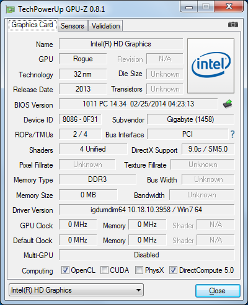Viewport: 248px width, 305px height.
Task: Click the Technology field 32 nm
Action: pyautogui.click(x=83, y=74)
